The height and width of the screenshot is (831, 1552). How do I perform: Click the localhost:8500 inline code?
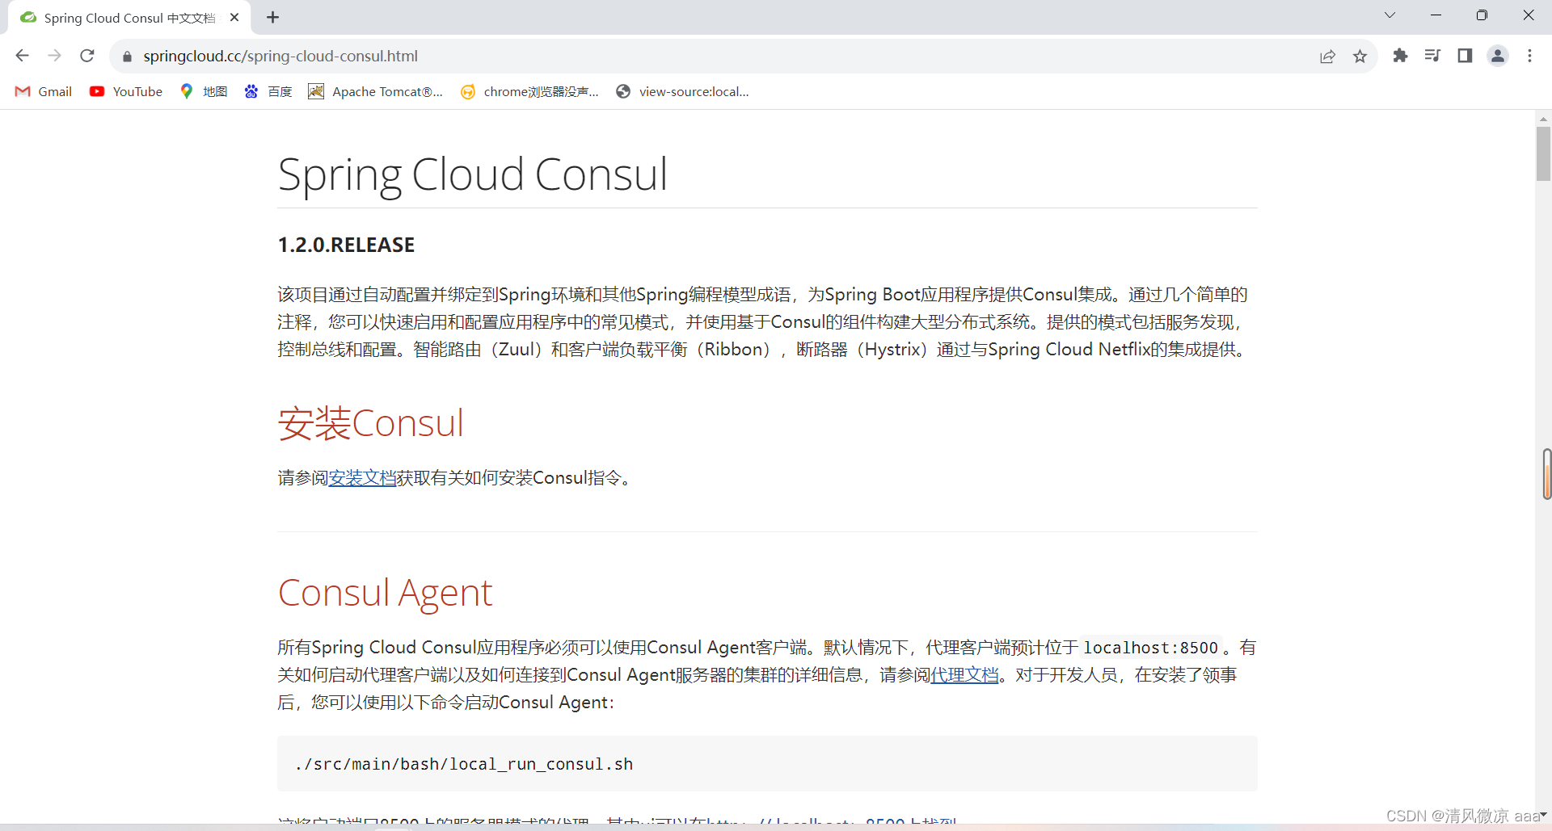(1150, 648)
